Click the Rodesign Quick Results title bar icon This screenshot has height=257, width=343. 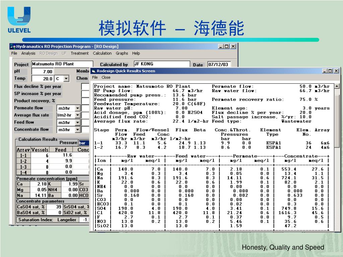[x=94, y=71]
